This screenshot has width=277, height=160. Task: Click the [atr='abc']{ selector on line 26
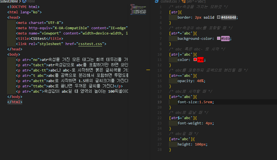coord(182,139)
